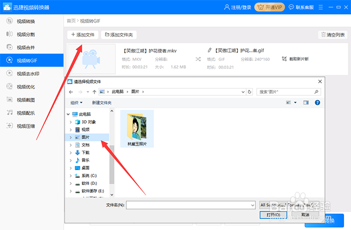The height and width of the screenshot is (230, 351).
Task: Click the 添加文件 button
Action: tap(83, 35)
